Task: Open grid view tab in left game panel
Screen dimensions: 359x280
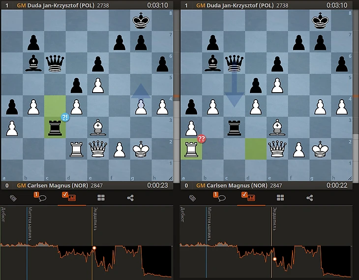Action: [101, 198]
